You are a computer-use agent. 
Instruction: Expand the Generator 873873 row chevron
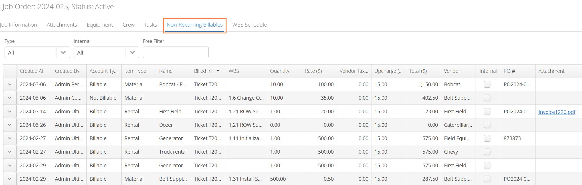click(10, 138)
